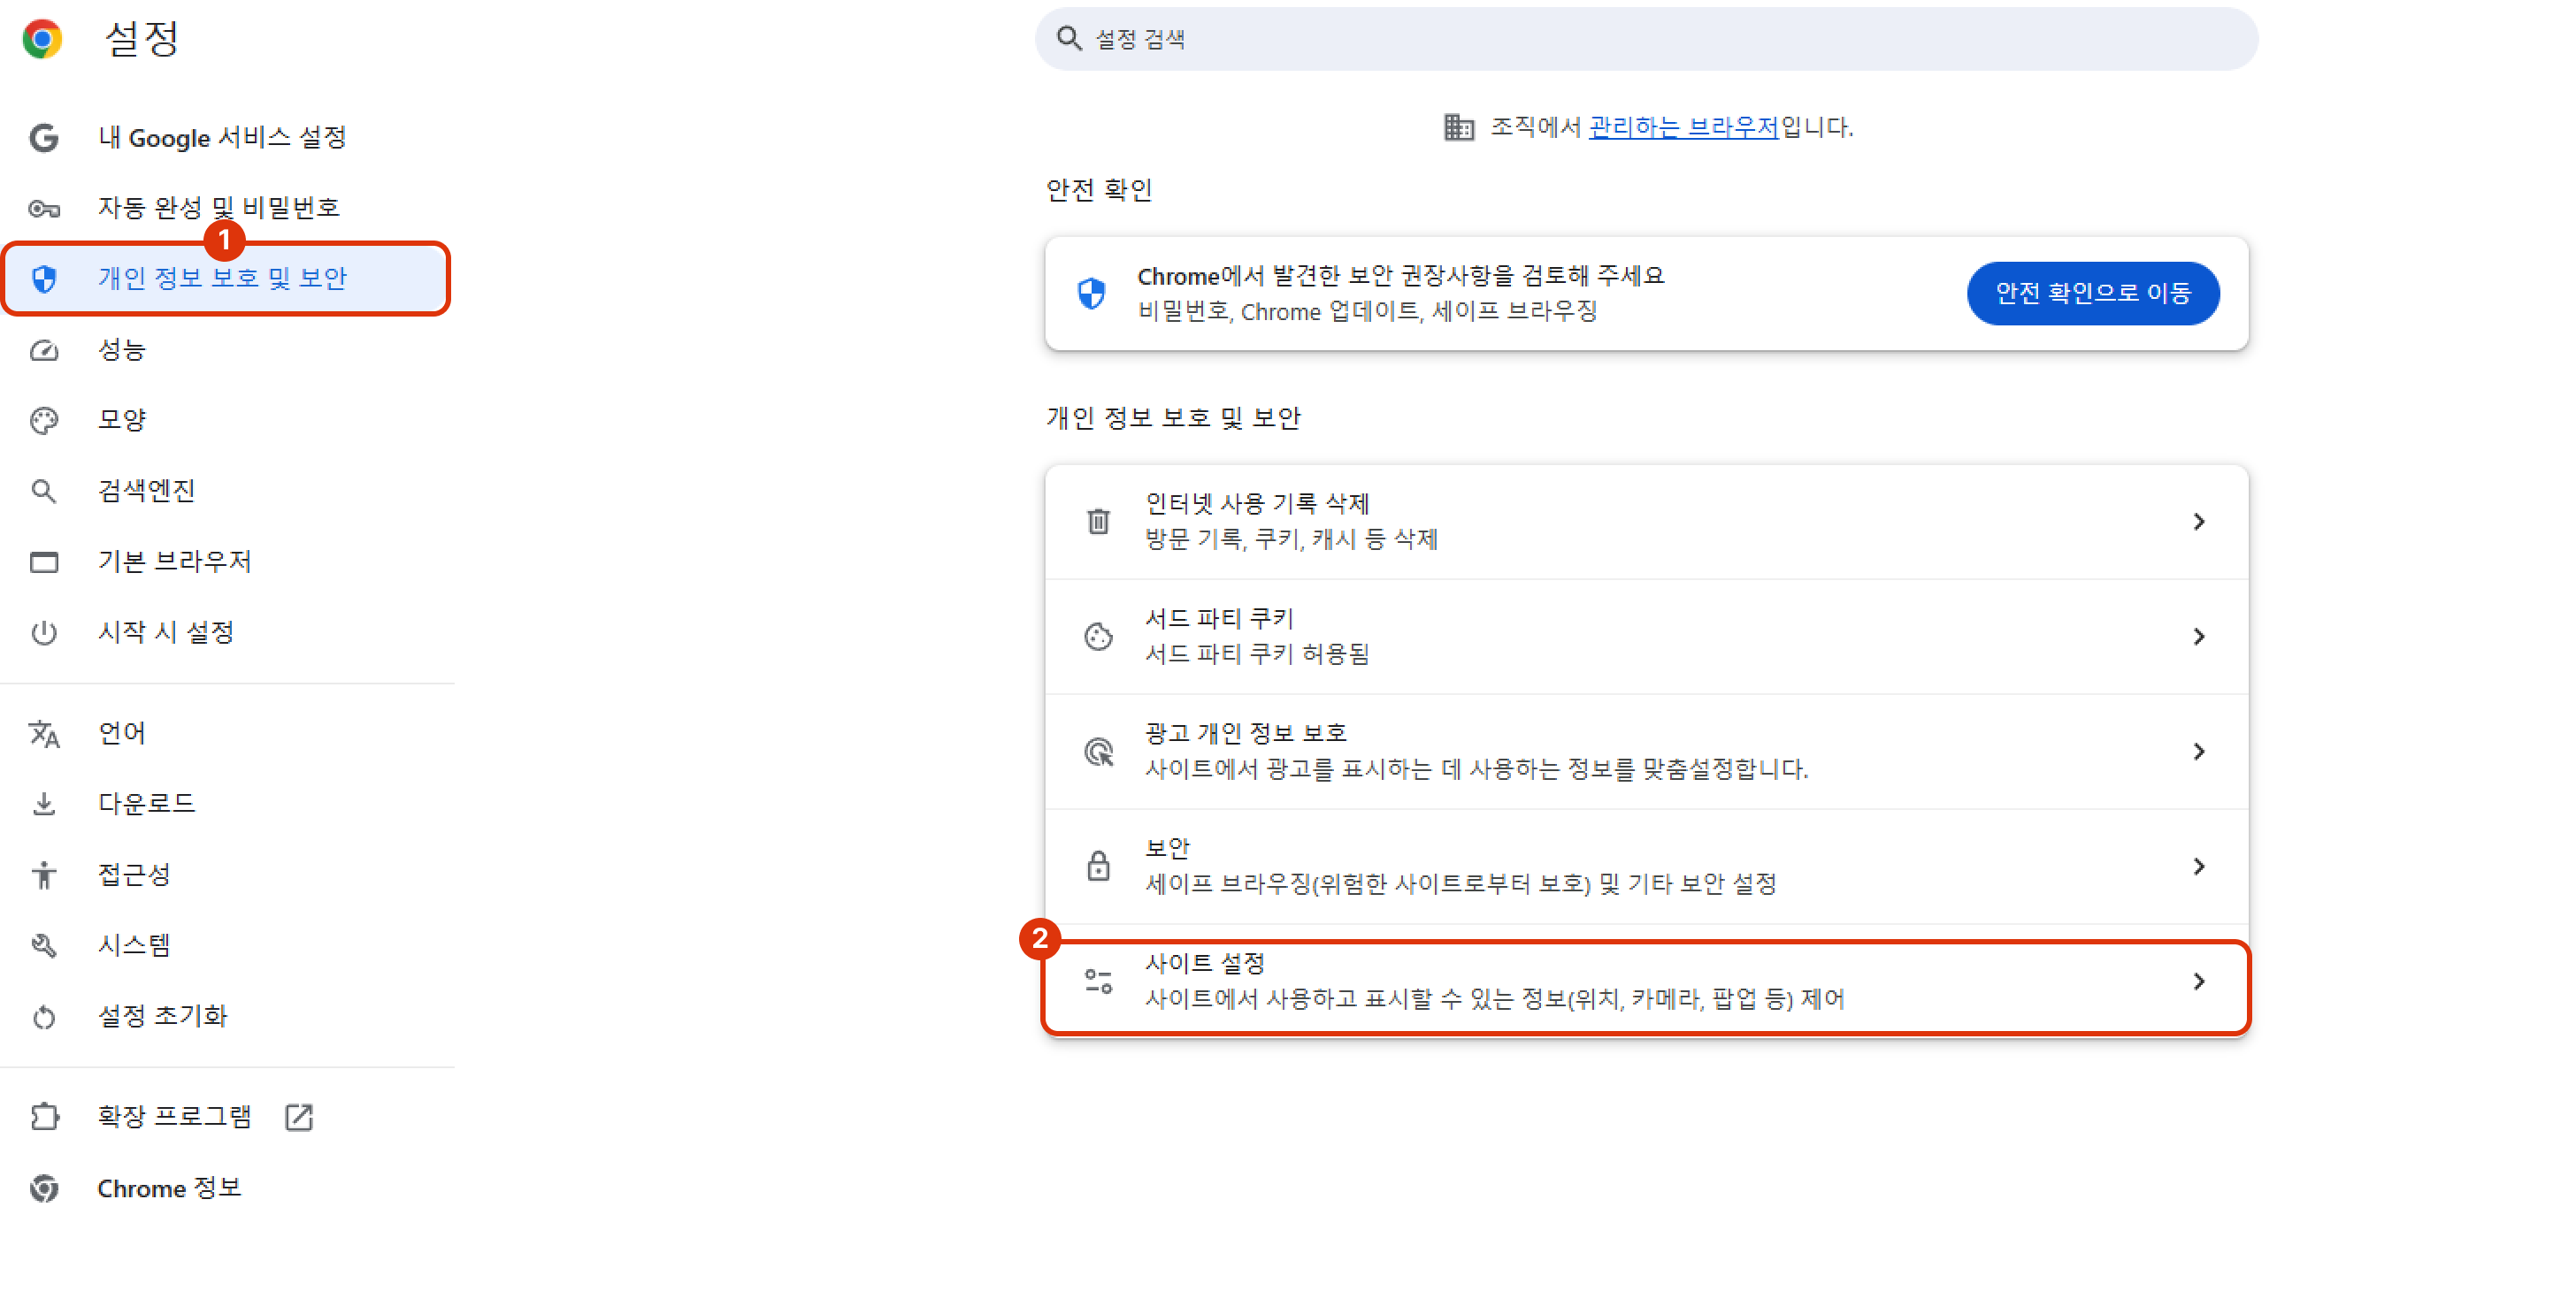Click the Chrome logo icon
This screenshot has height=1314, width=2576.
tap(42, 39)
